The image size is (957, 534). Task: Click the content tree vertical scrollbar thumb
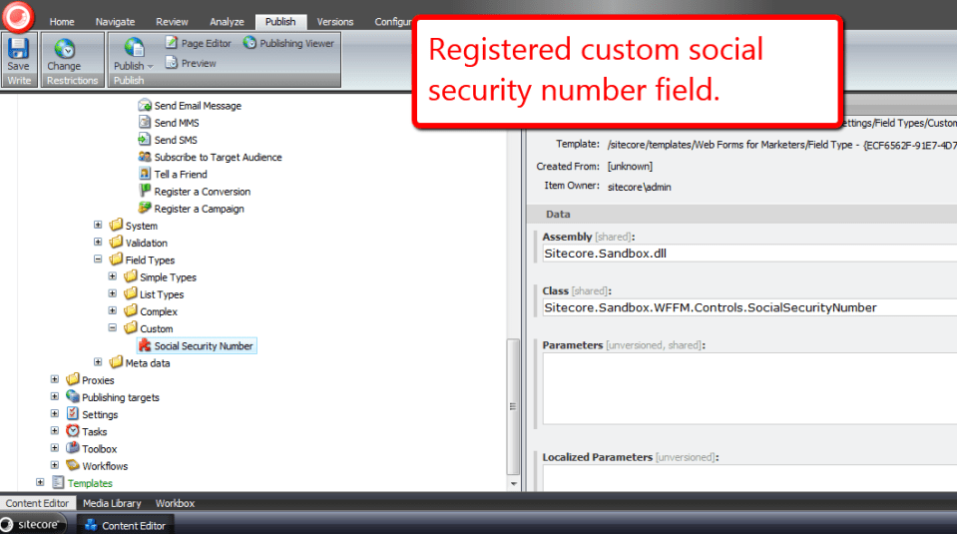click(x=513, y=406)
